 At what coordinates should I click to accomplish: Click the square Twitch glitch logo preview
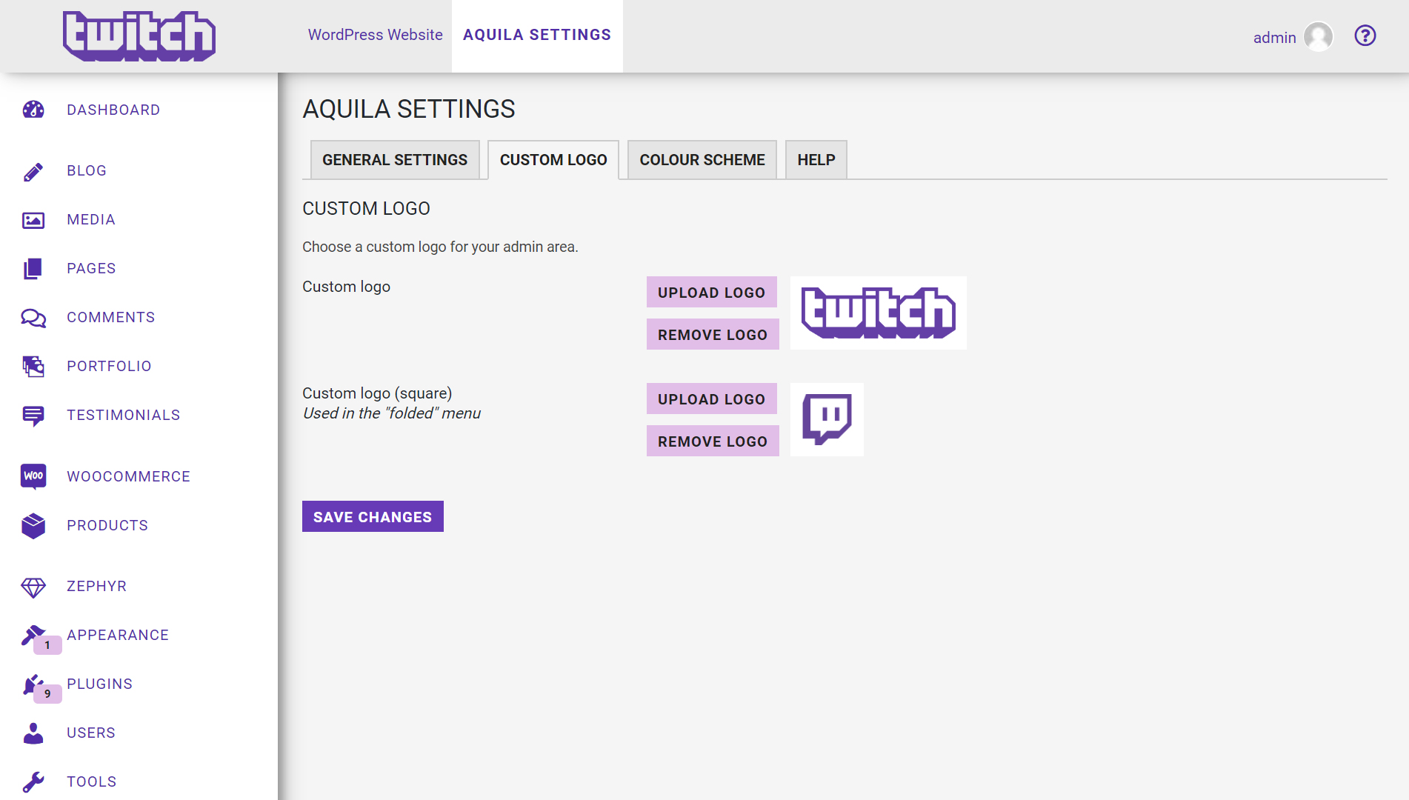tap(827, 420)
